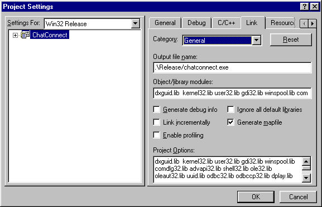Click the Reset button
Viewport: 322px width, 207px height.
point(291,40)
